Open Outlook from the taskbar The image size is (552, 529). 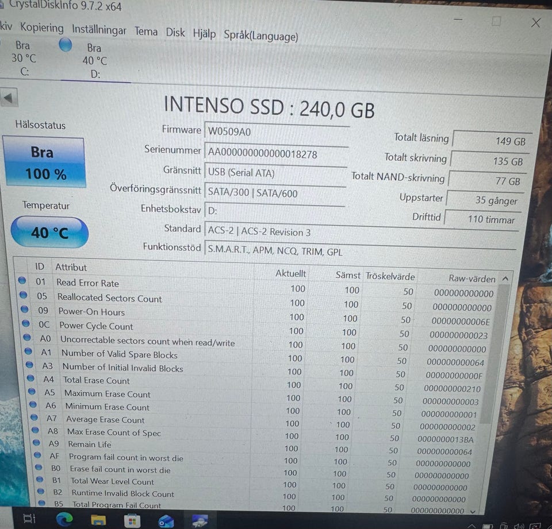166,522
